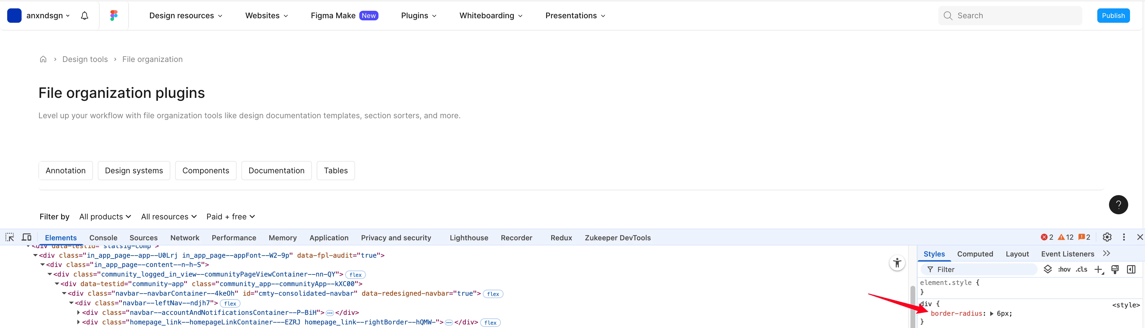Open the Presentations dropdown menu
Screen dimensions: 1145x328
(x=575, y=16)
